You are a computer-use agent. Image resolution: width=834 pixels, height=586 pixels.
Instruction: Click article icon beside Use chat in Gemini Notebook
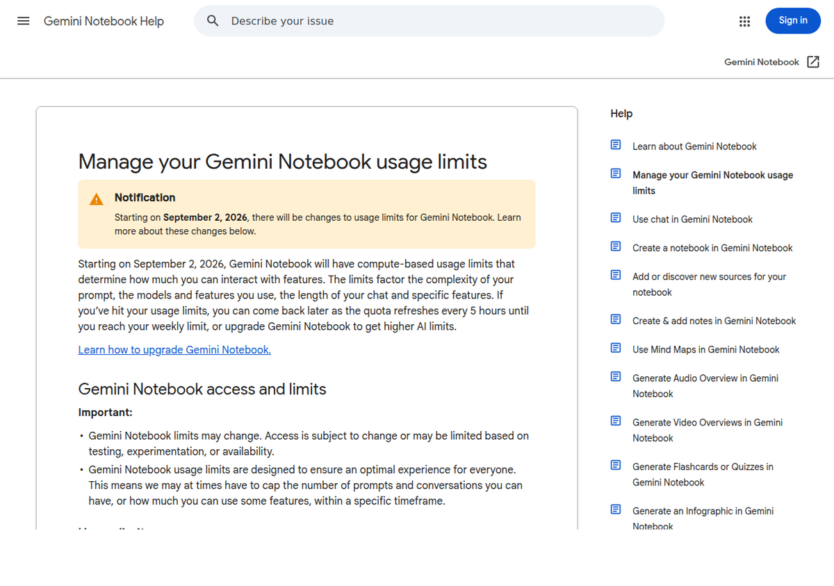[x=616, y=218]
